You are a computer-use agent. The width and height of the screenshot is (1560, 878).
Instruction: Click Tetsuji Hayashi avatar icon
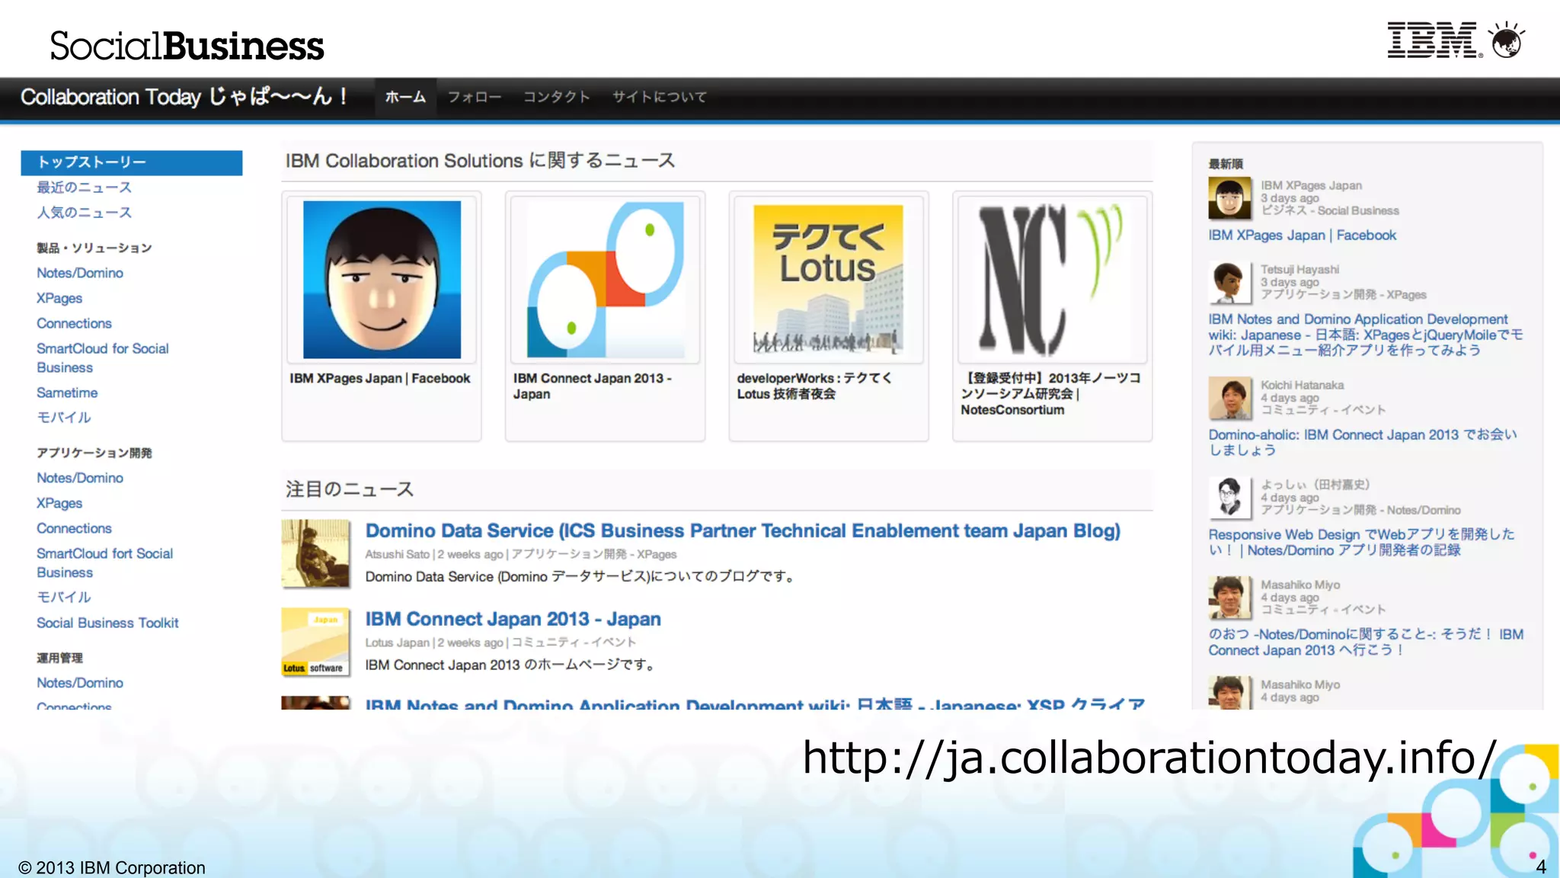click(1229, 283)
